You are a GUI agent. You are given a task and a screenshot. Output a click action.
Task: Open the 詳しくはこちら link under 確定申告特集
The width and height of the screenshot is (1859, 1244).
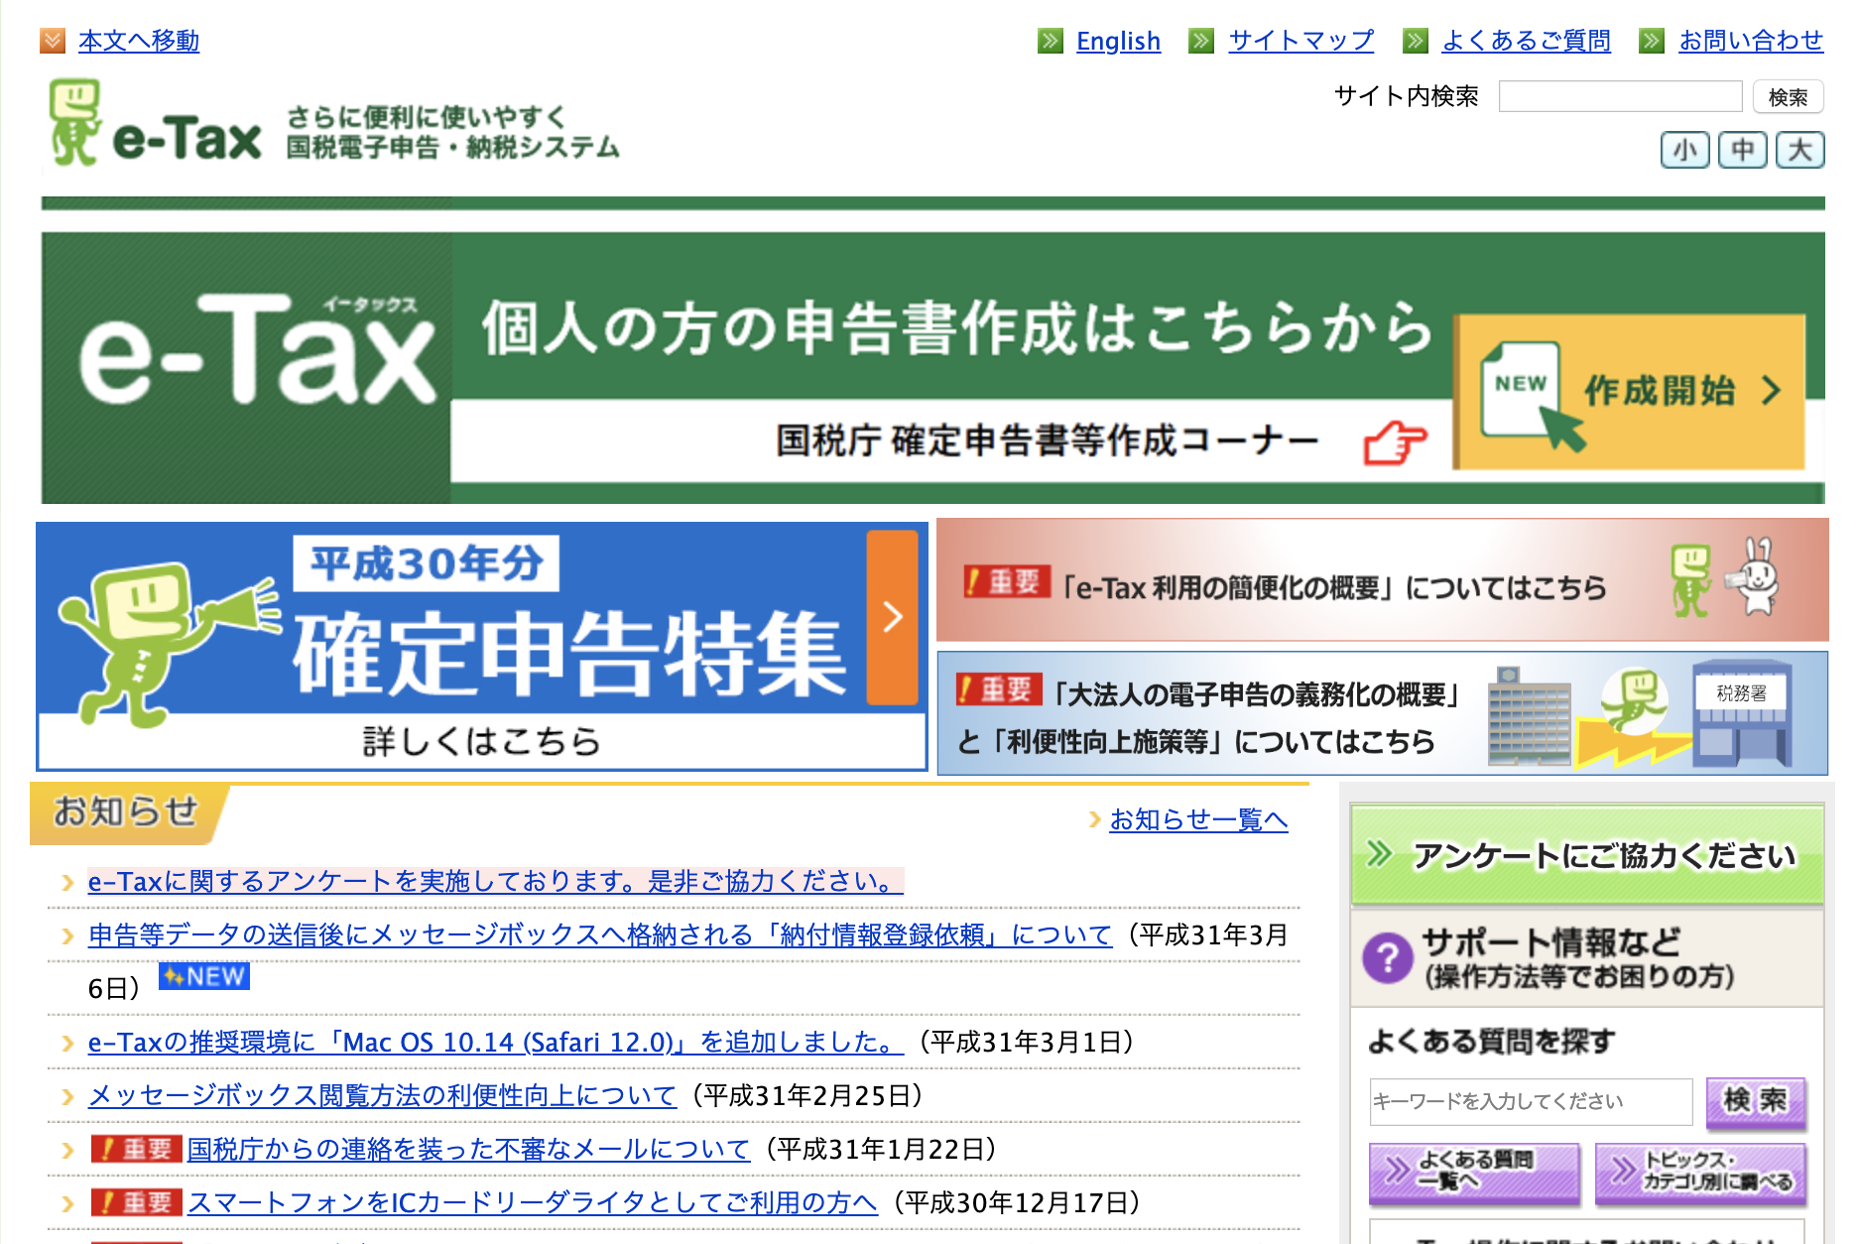(482, 741)
